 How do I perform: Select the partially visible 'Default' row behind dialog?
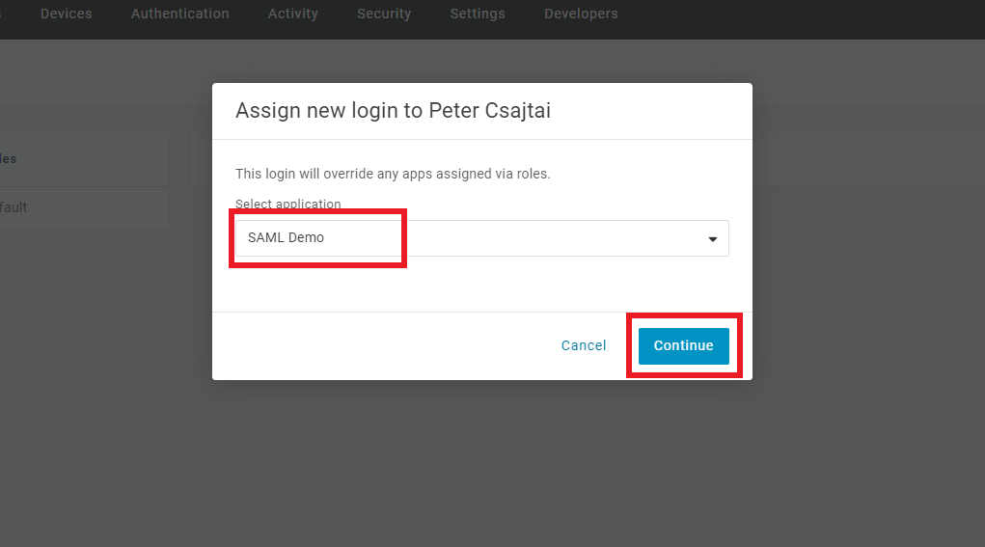14,207
